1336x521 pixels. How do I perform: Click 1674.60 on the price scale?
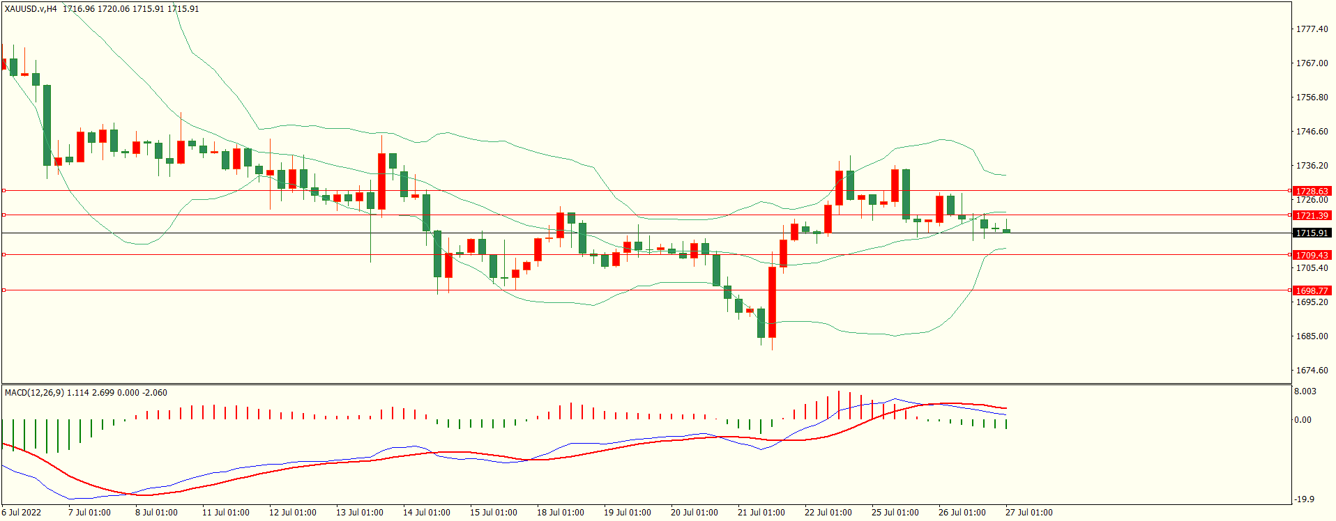pos(1312,371)
